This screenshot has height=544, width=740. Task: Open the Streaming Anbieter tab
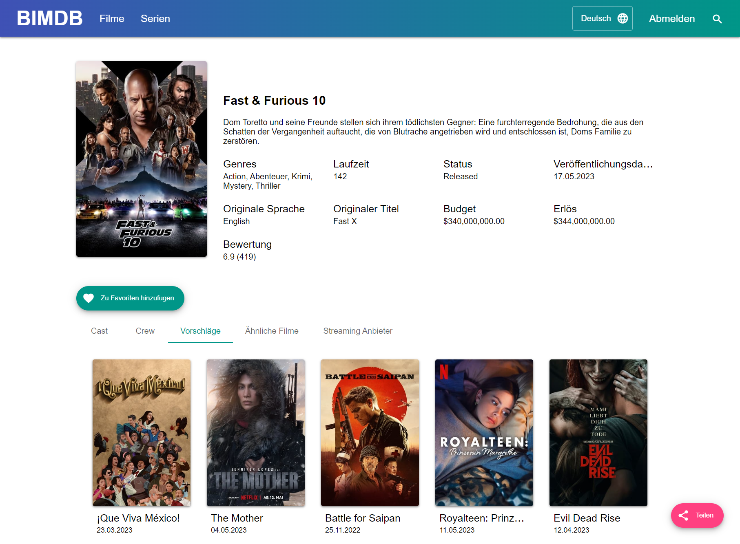pos(358,331)
